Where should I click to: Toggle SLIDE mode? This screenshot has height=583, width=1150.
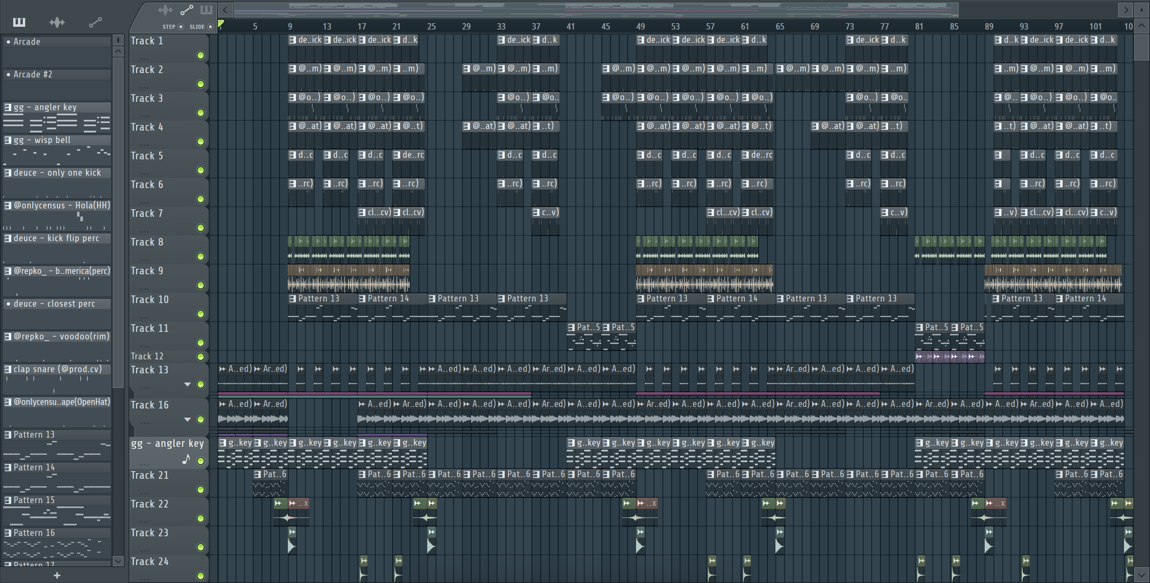coord(210,27)
